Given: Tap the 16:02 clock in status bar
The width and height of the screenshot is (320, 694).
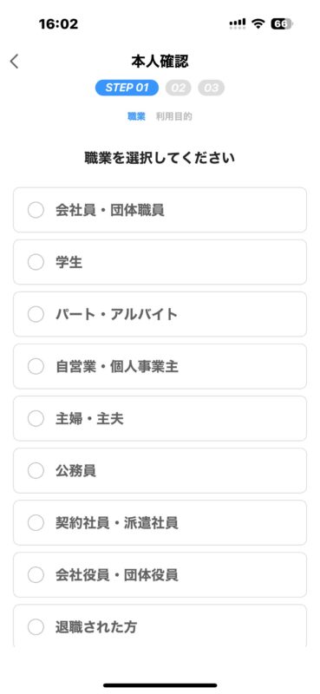Looking at the screenshot, I should [x=58, y=24].
